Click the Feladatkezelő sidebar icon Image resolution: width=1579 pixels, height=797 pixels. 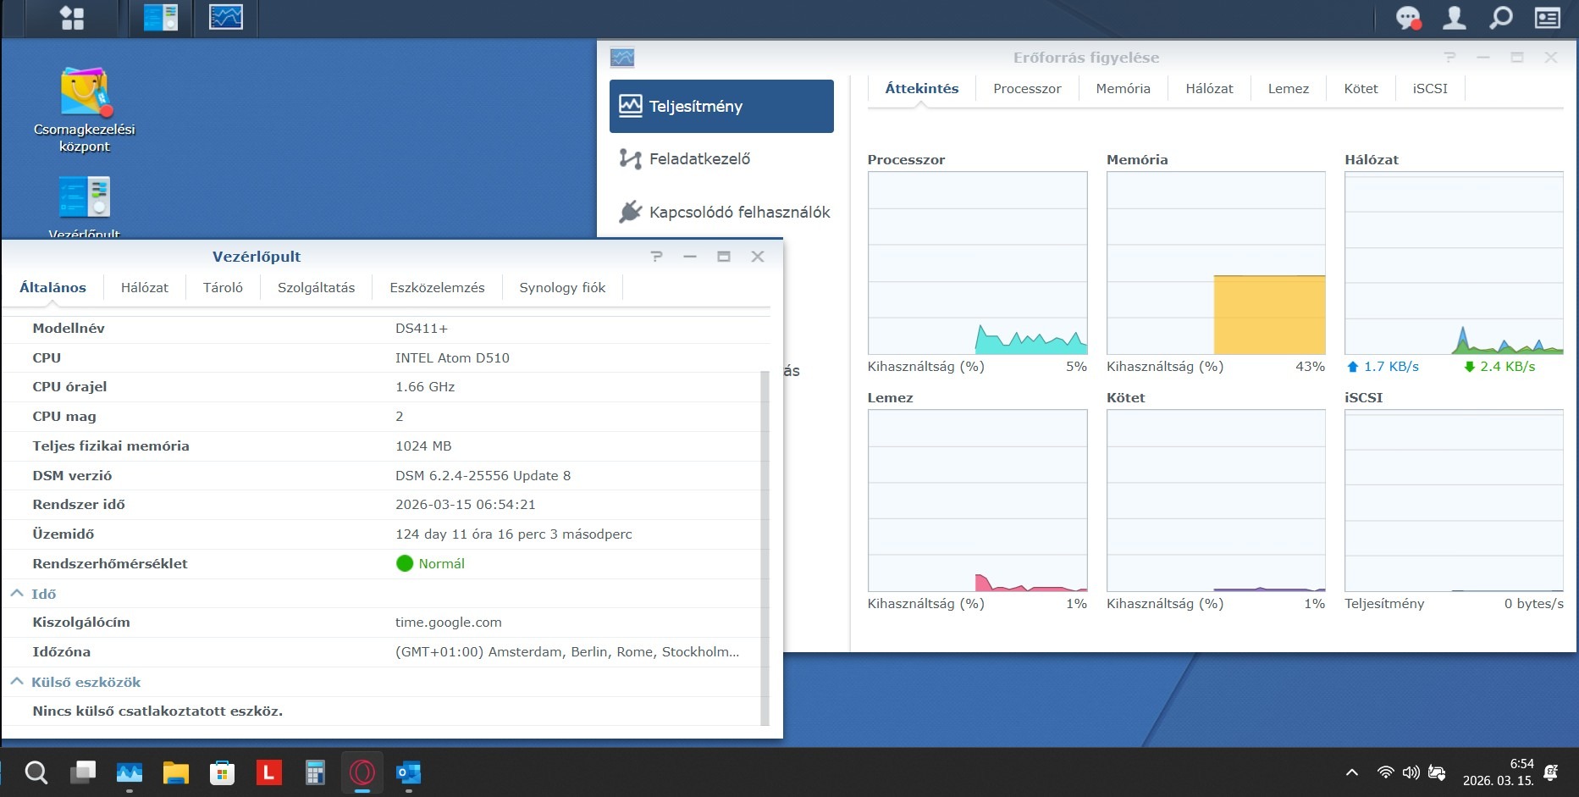click(x=631, y=158)
